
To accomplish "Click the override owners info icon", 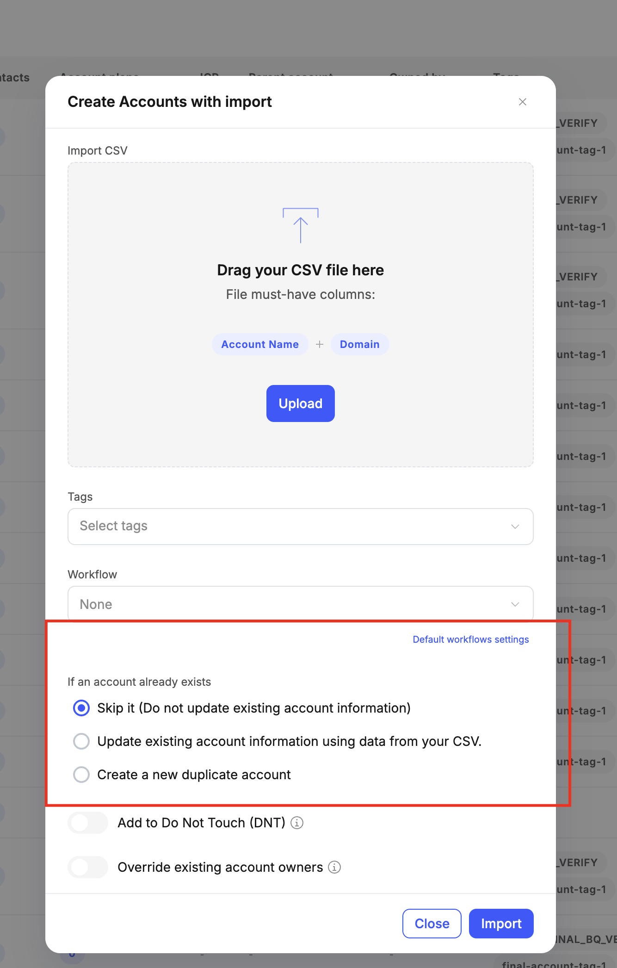I will [x=334, y=867].
